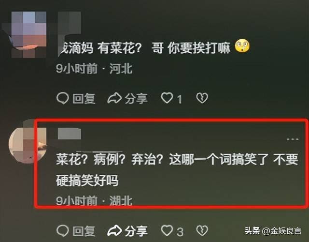Click the shocked emoji in the first comment
Viewport: 309px width, 242px height.
242,46
